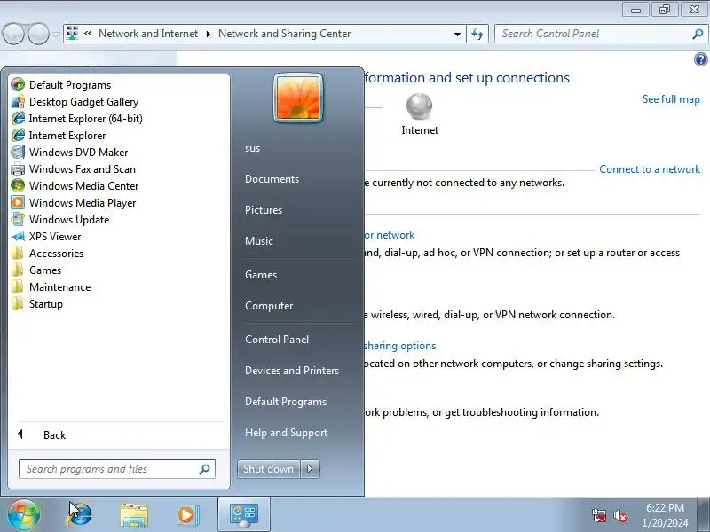Open the address bar root chevron
Viewport: 710px width, 532px height.
pyautogui.click(x=88, y=34)
